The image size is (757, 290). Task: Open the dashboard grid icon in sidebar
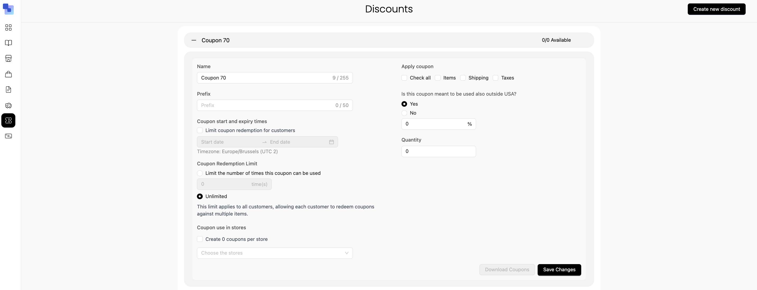click(8, 27)
